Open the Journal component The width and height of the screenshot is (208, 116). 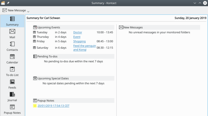click(12, 97)
